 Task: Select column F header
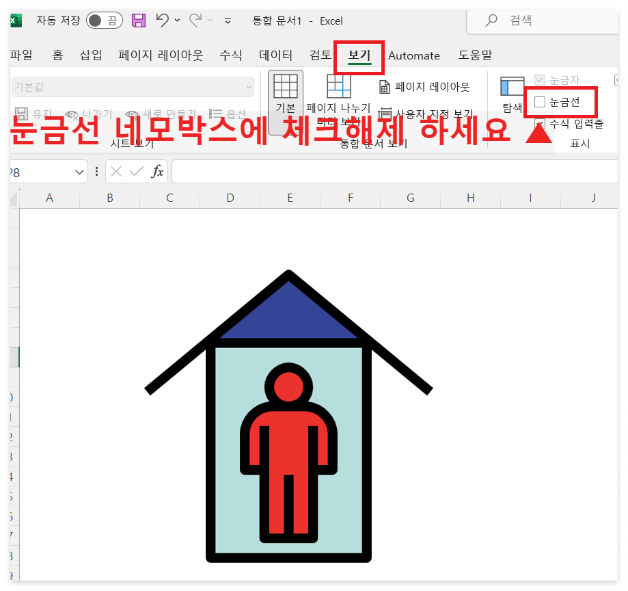tap(351, 198)
